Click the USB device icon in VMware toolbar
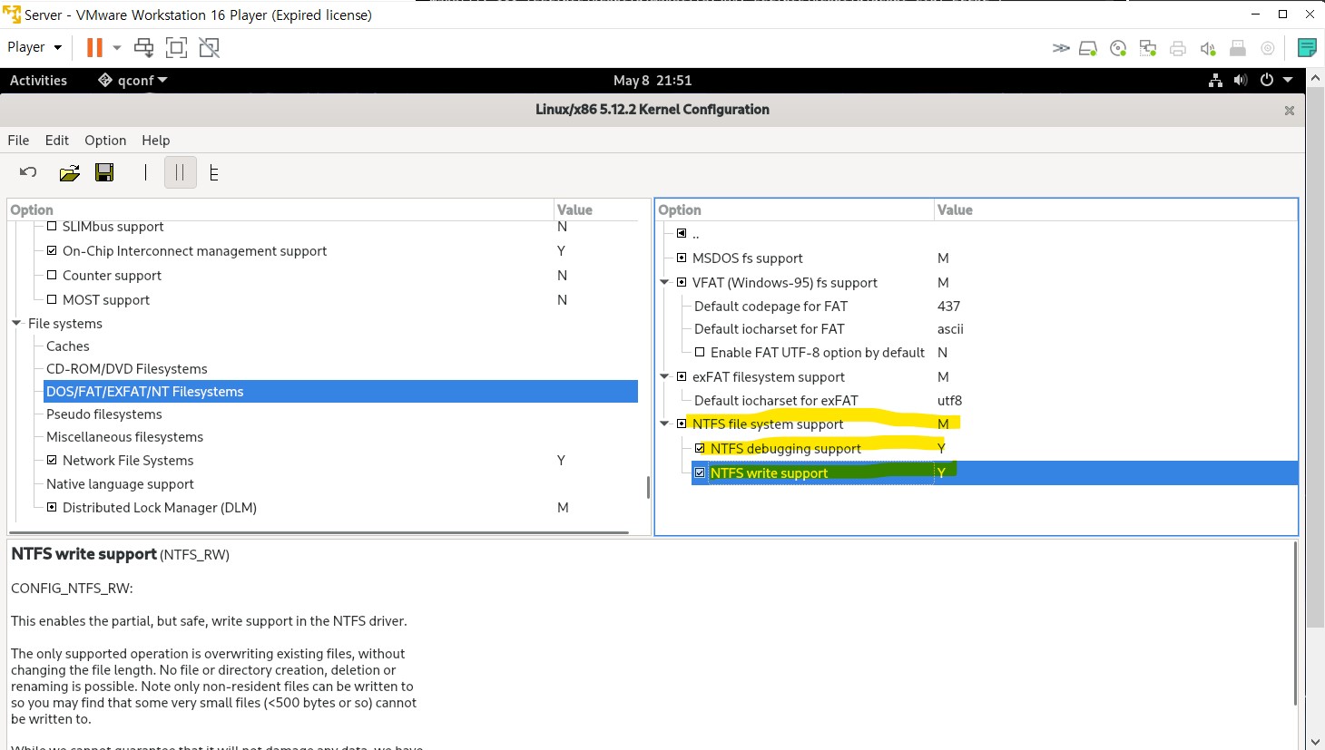 tap(1238, 48)
